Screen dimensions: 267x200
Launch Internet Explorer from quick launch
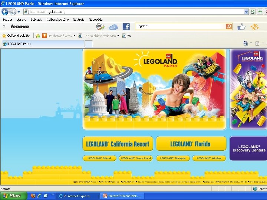[40, 196]
